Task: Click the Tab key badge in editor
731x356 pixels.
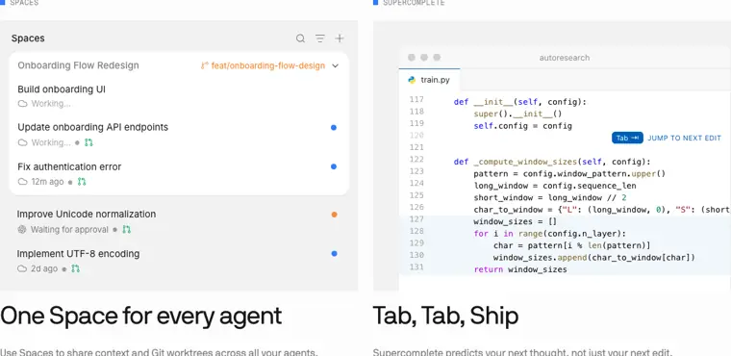Action: tap(627, 139)
